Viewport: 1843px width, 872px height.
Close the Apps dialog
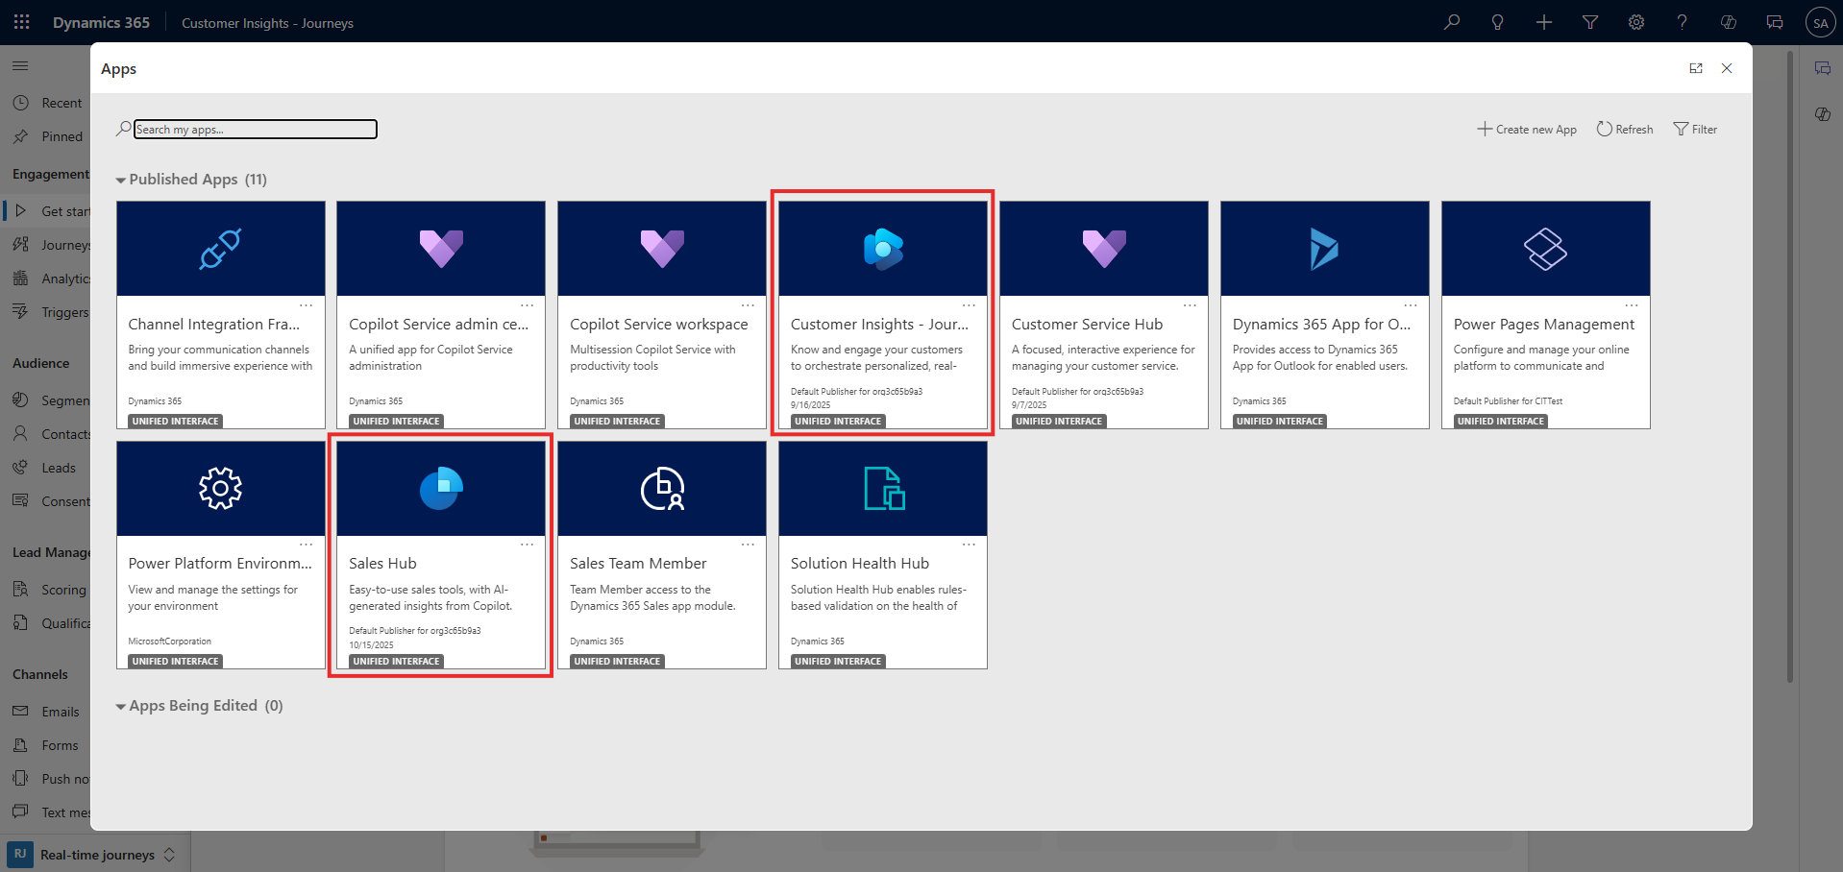[1727, 68]
